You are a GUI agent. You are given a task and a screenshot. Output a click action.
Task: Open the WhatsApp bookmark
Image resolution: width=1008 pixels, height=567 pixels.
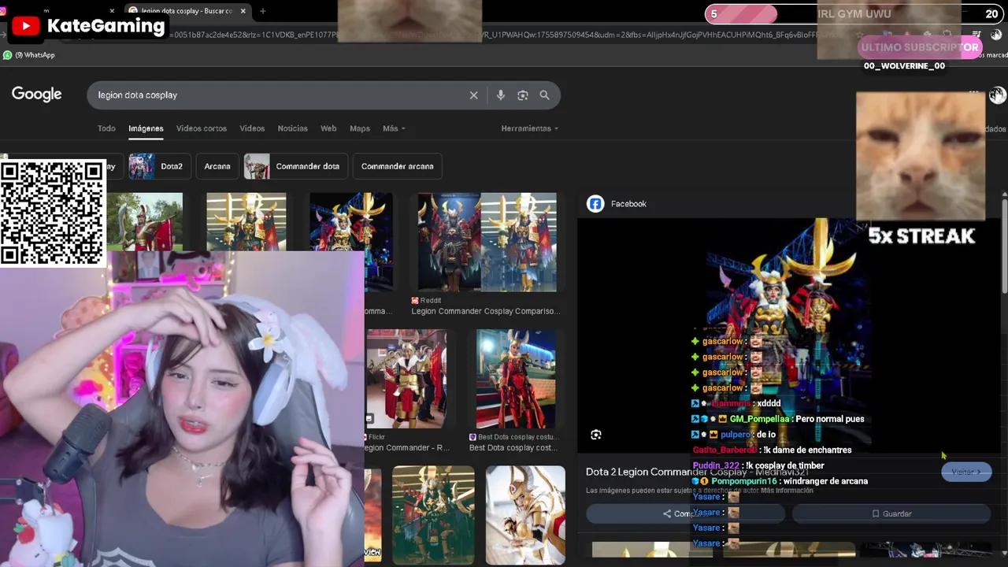[x=29, y=55]
